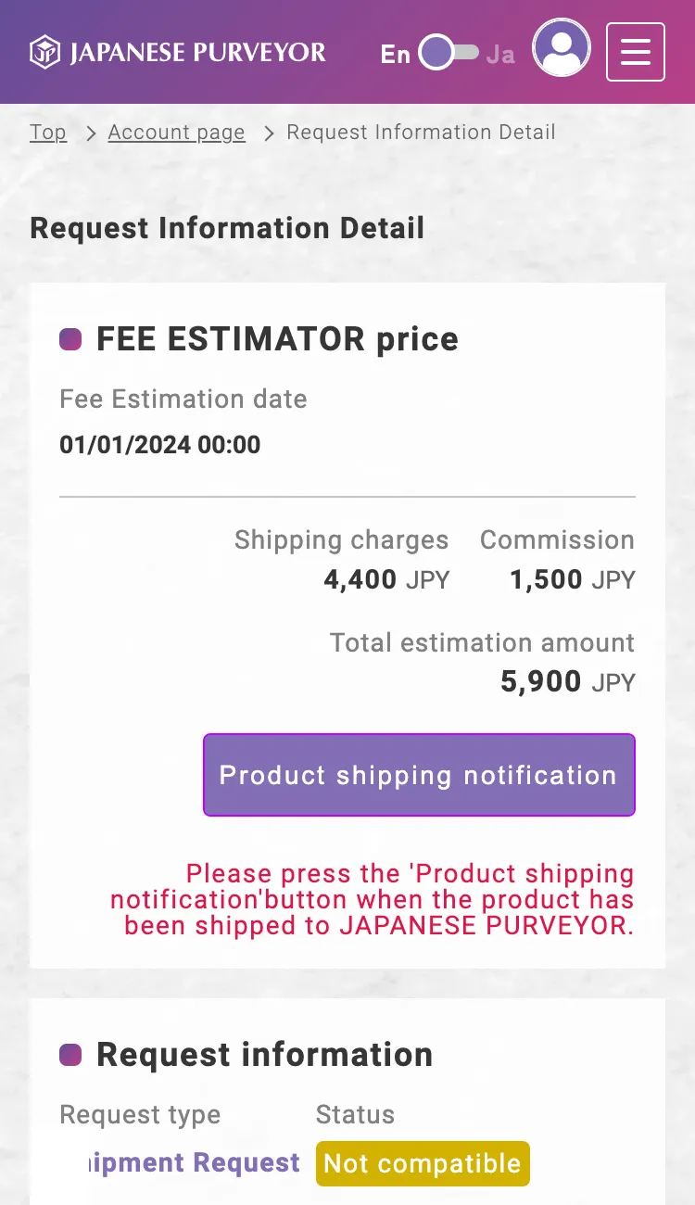Click the Not compatible status badge

423,1163
